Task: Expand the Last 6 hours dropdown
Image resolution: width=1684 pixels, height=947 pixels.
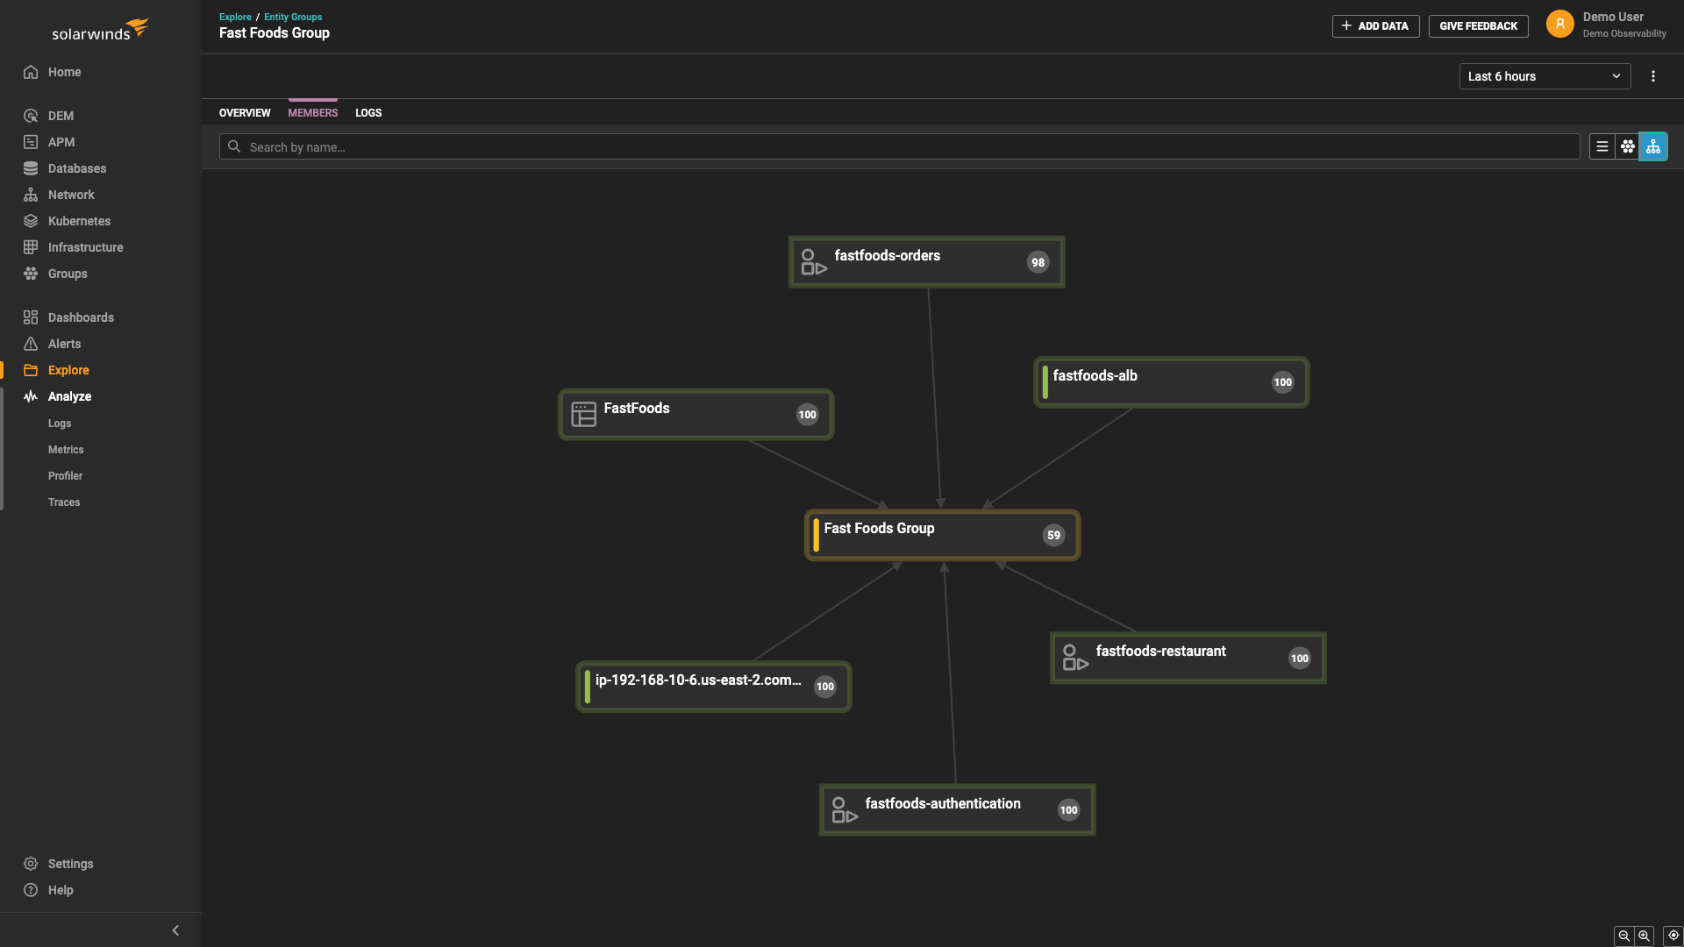Action: click(1544, 76)
